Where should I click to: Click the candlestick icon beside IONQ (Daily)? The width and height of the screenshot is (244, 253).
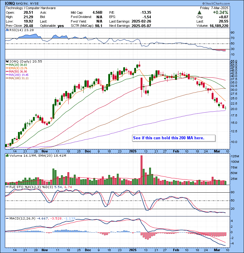pos(7,62)
